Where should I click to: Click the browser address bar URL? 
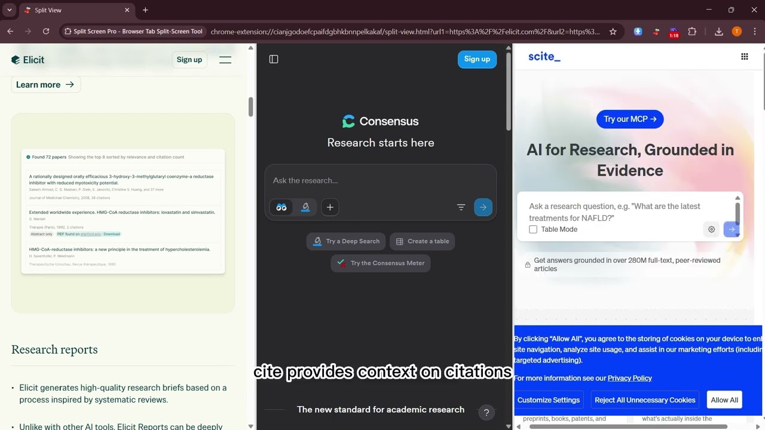(405, 32)
